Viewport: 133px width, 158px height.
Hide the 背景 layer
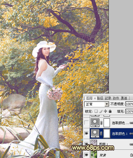coord(86,155)
